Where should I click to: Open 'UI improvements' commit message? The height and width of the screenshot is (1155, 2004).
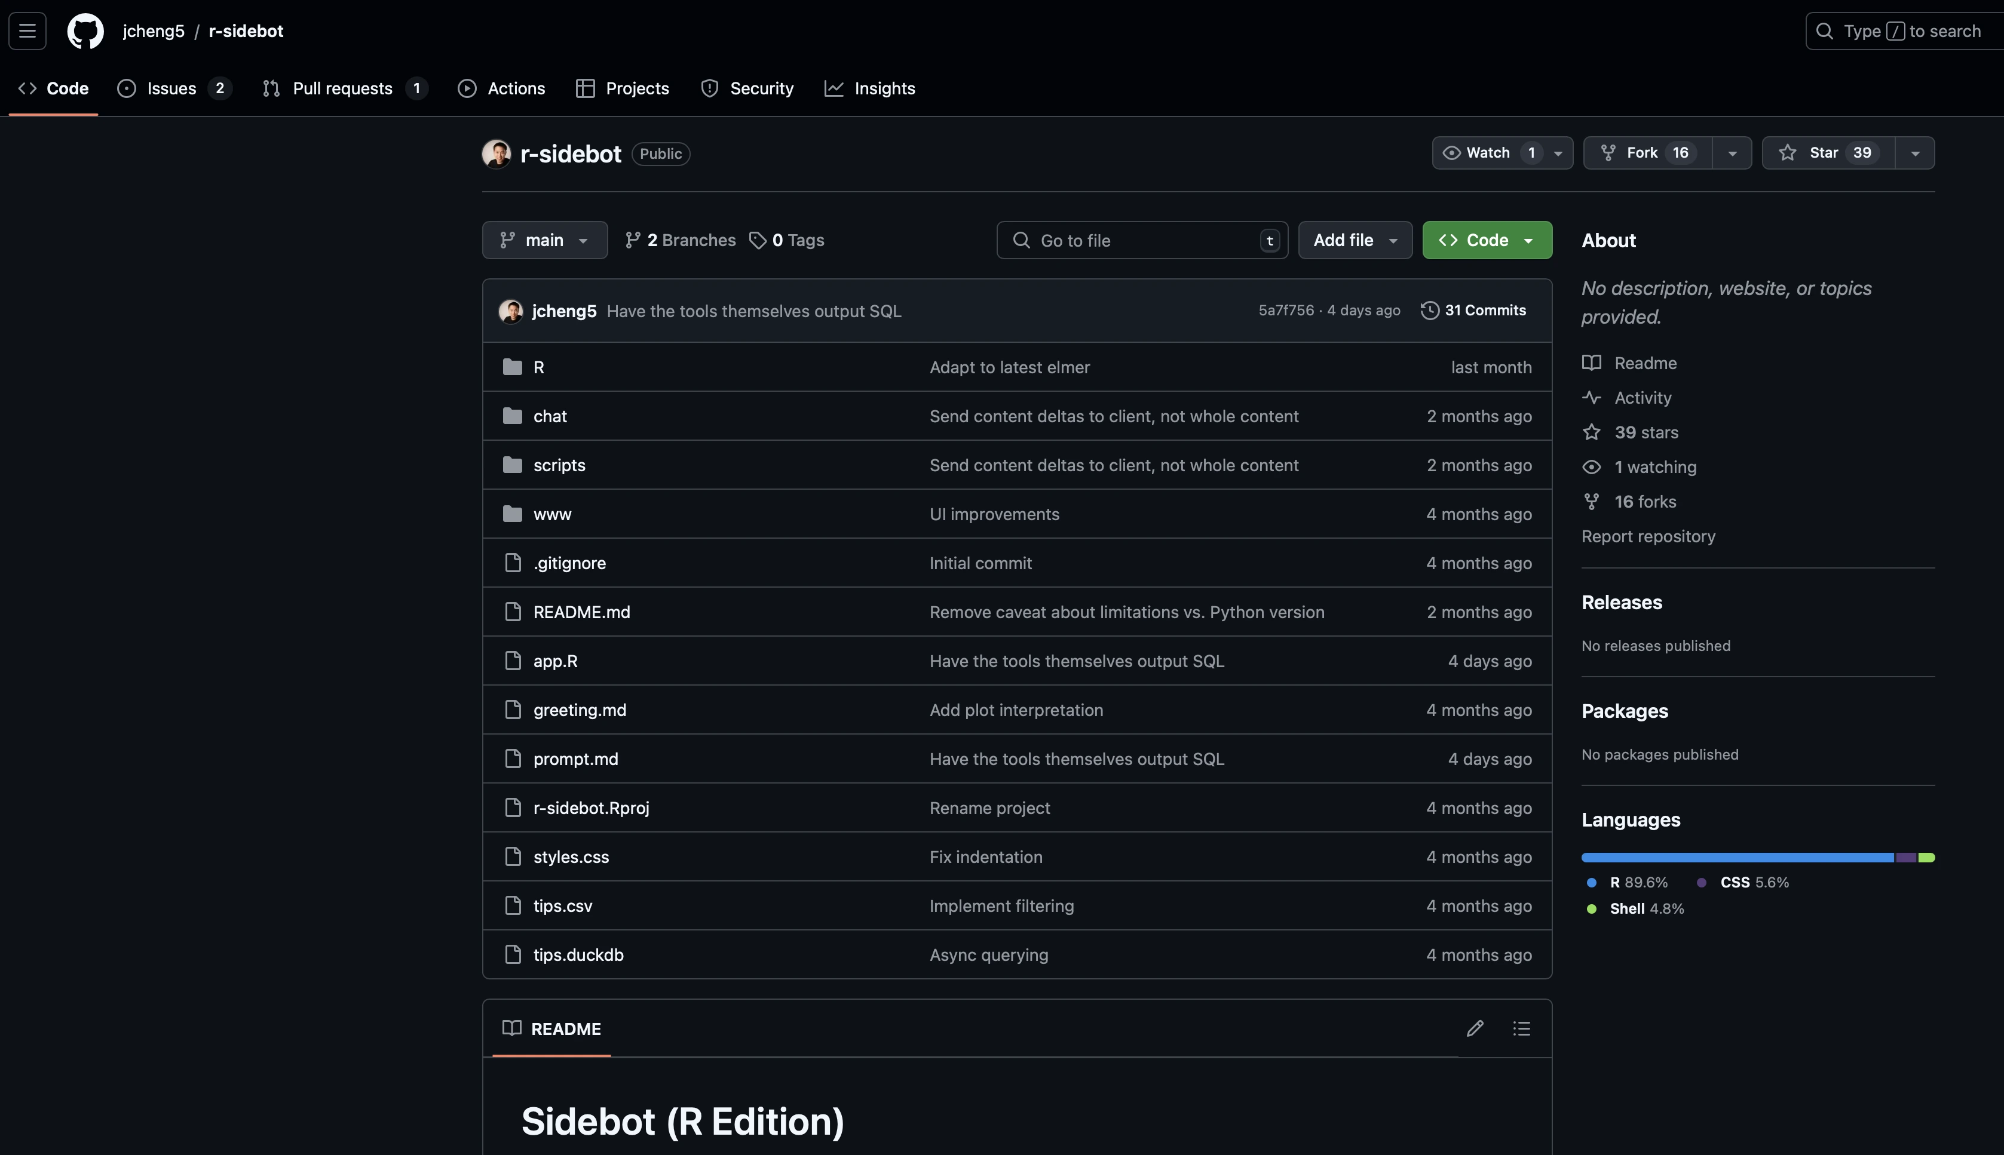point(994,514)
